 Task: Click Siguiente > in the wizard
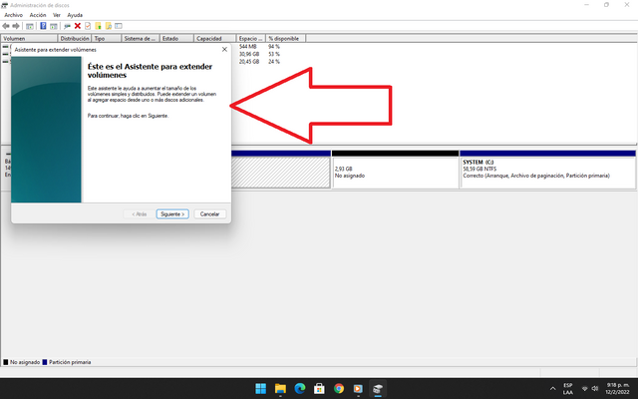tap(172, 214)
